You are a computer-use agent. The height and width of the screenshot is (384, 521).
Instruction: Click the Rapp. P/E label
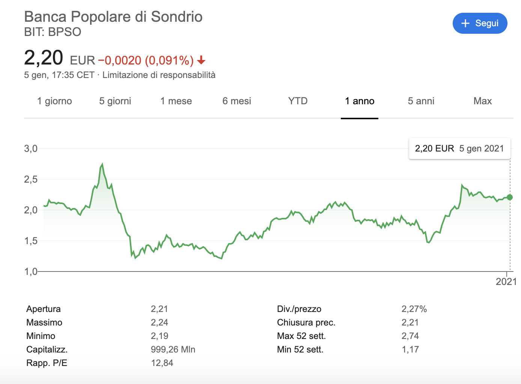coord(47,363)
